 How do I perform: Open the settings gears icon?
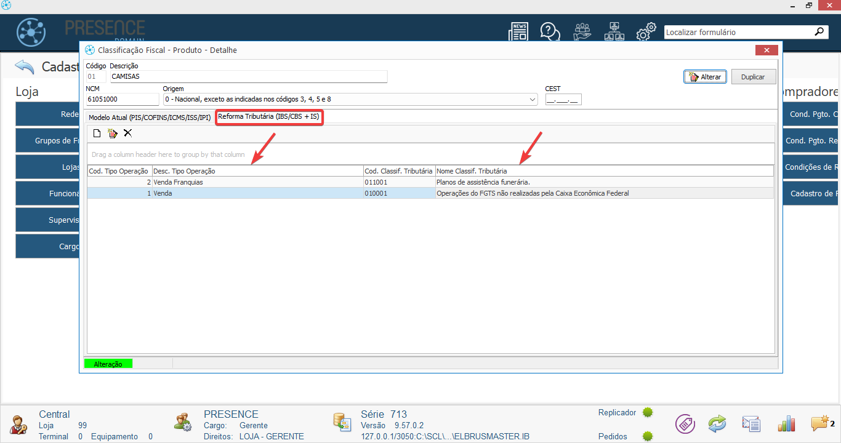(x=645, y=33)
